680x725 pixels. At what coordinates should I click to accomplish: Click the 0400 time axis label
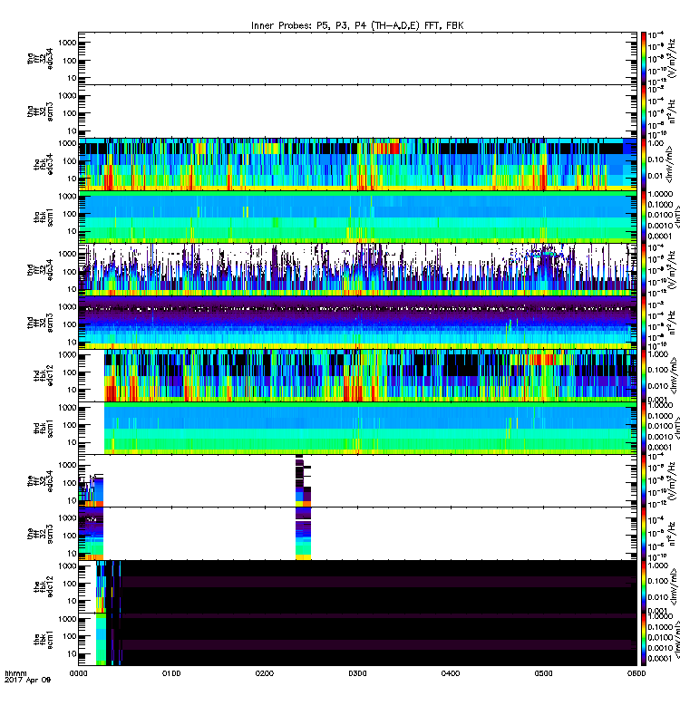tap(451, 673)
